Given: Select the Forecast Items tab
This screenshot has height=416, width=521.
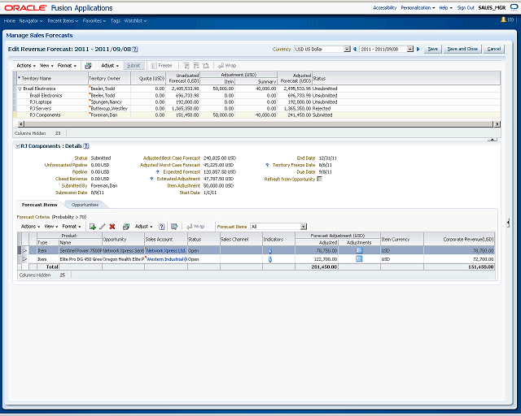Looking at the screenshot, I should pyautogui.click(x=39, y=205).
